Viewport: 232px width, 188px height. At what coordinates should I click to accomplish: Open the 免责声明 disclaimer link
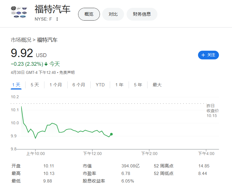pyautogui.click(x=67, y=72)
